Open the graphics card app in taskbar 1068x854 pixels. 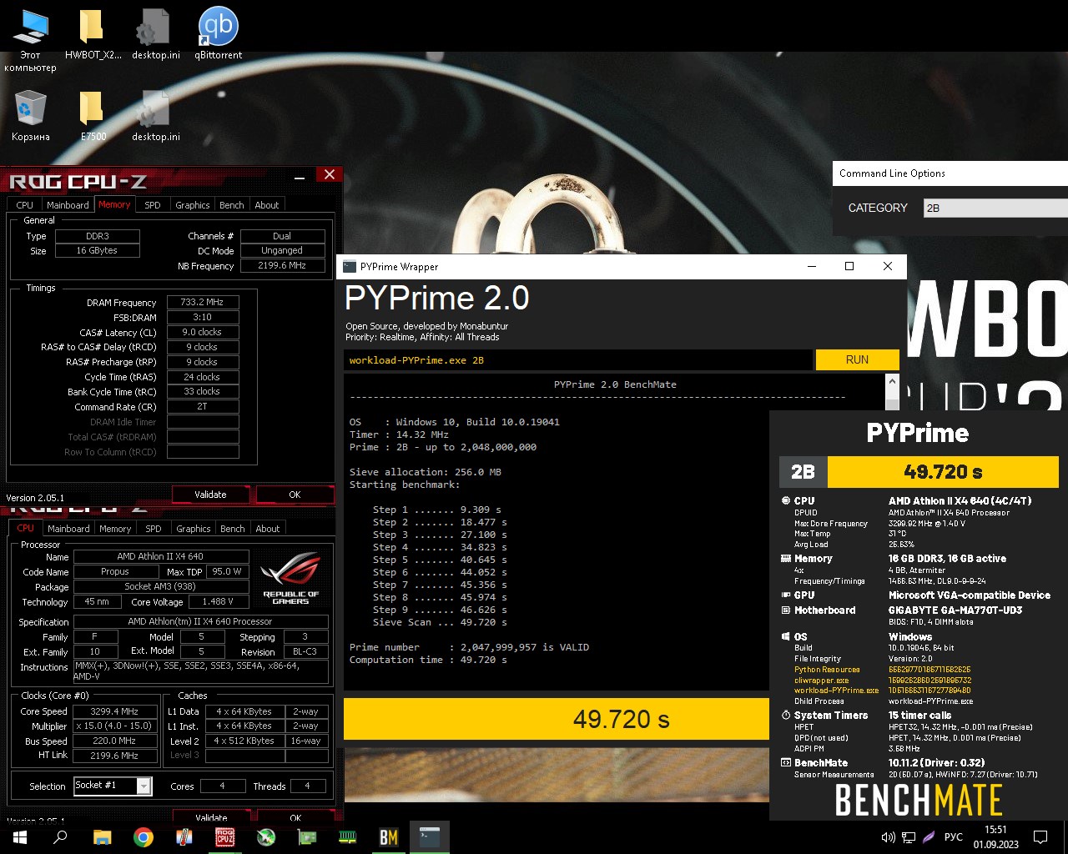click(x=307, y=837)
